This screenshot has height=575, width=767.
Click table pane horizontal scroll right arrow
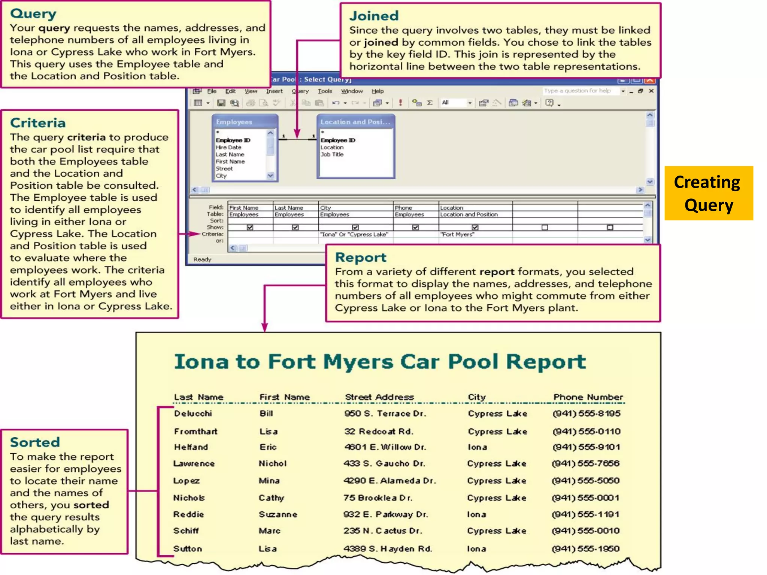point(640,190)
